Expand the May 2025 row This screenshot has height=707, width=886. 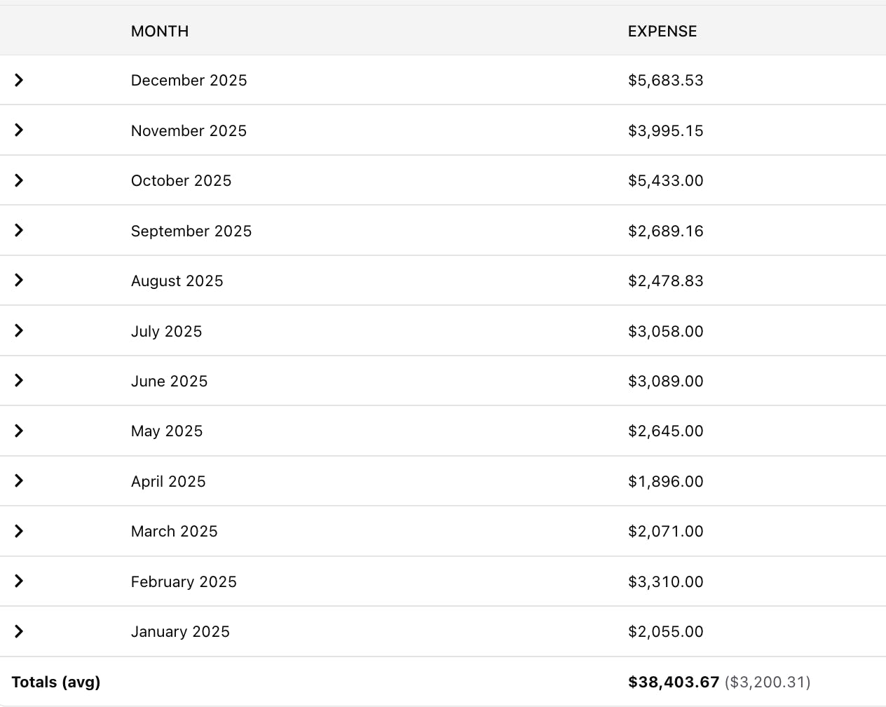[x=19, y=431]
